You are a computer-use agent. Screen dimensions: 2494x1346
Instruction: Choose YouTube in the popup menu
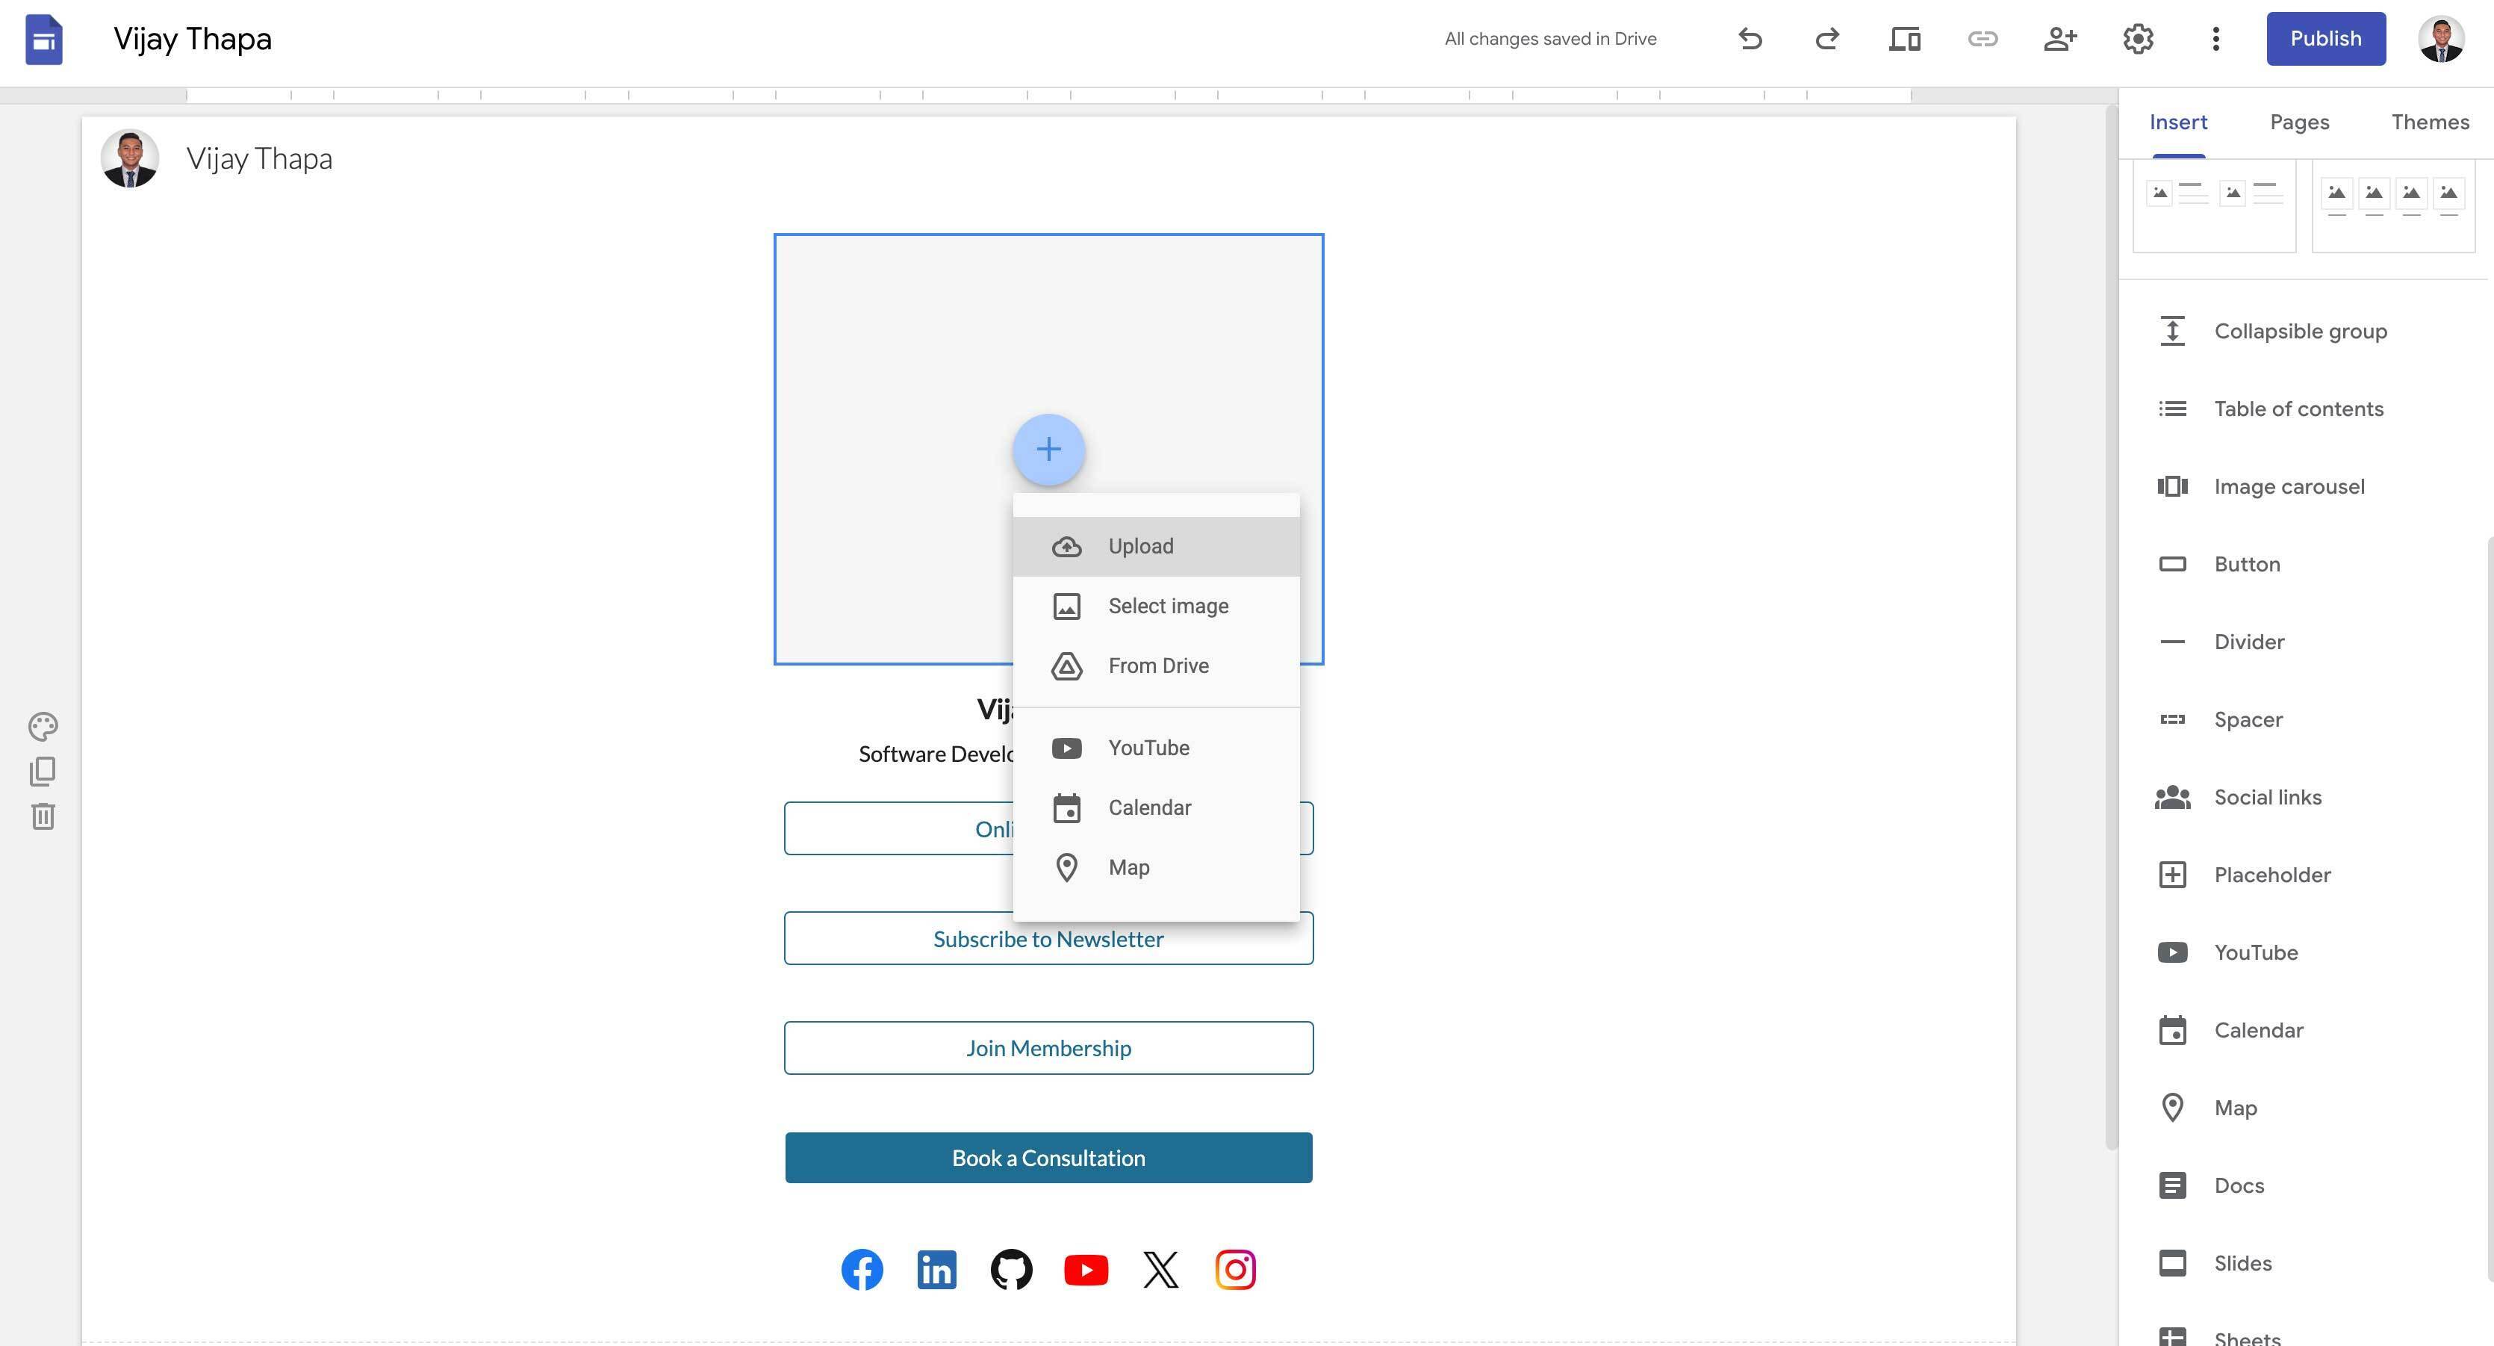click(1156, 748)
